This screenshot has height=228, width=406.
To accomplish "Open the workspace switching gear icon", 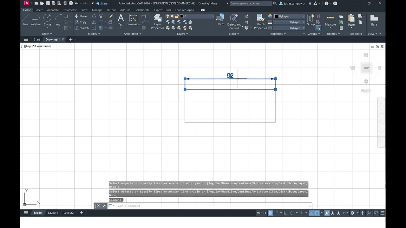I will point(352,213).
